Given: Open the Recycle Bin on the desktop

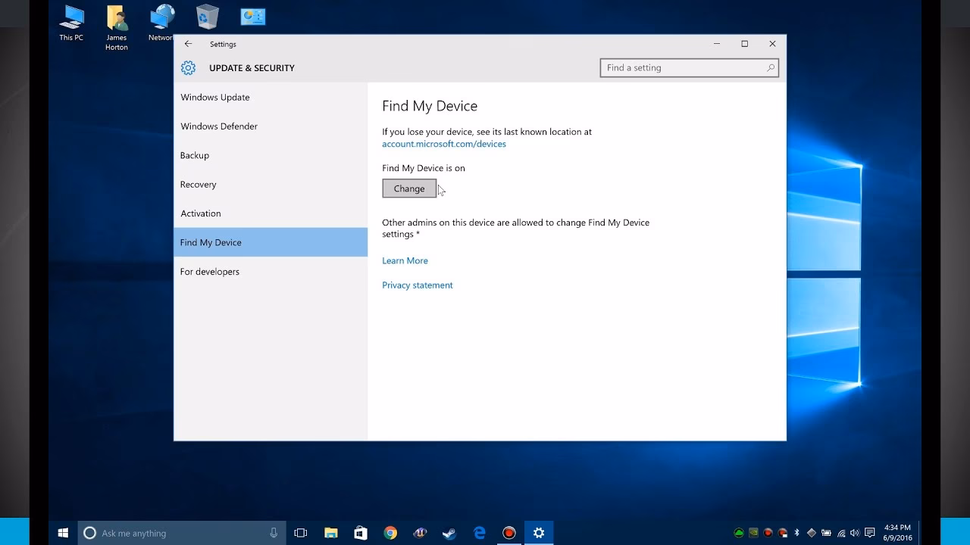Looking at the screenshot, I should (207, 16).
